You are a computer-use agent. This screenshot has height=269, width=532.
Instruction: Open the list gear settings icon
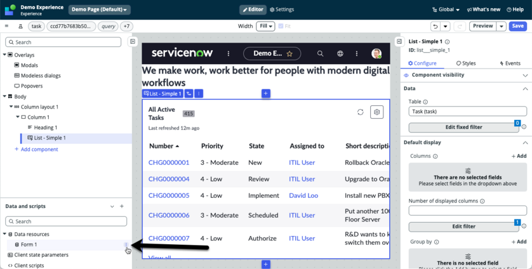point(377,112)
